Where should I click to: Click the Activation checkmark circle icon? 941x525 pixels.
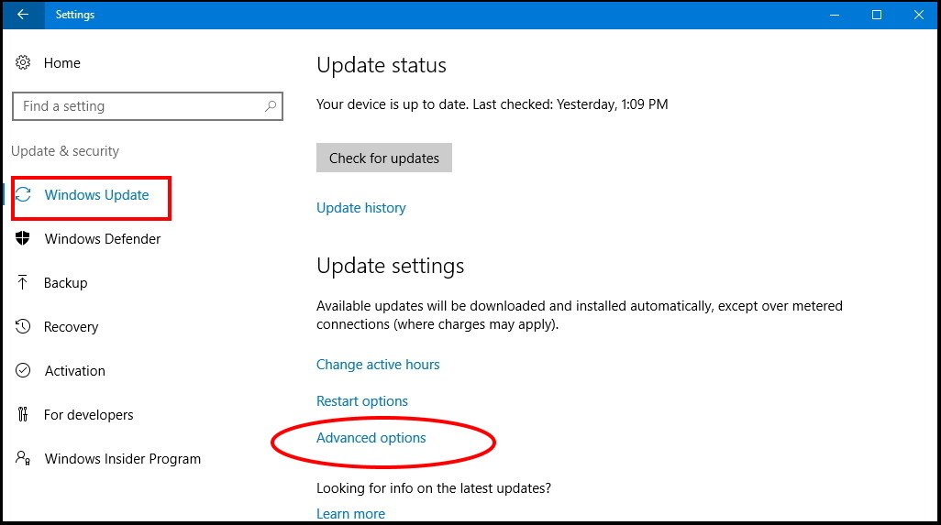point(23,370)
